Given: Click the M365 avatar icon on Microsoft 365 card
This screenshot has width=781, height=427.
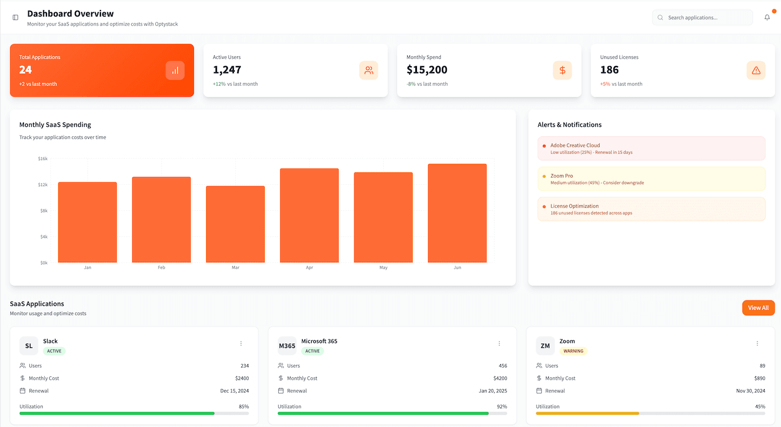Looking at the screenshot, I should point(287,346).
